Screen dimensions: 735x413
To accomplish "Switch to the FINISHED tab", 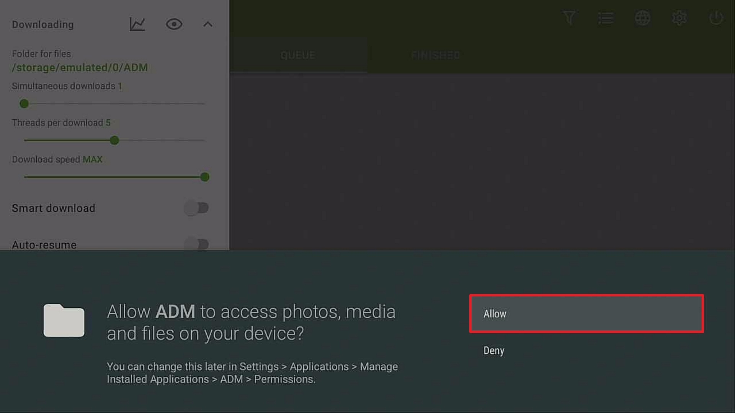I will [x=436, y=55].
